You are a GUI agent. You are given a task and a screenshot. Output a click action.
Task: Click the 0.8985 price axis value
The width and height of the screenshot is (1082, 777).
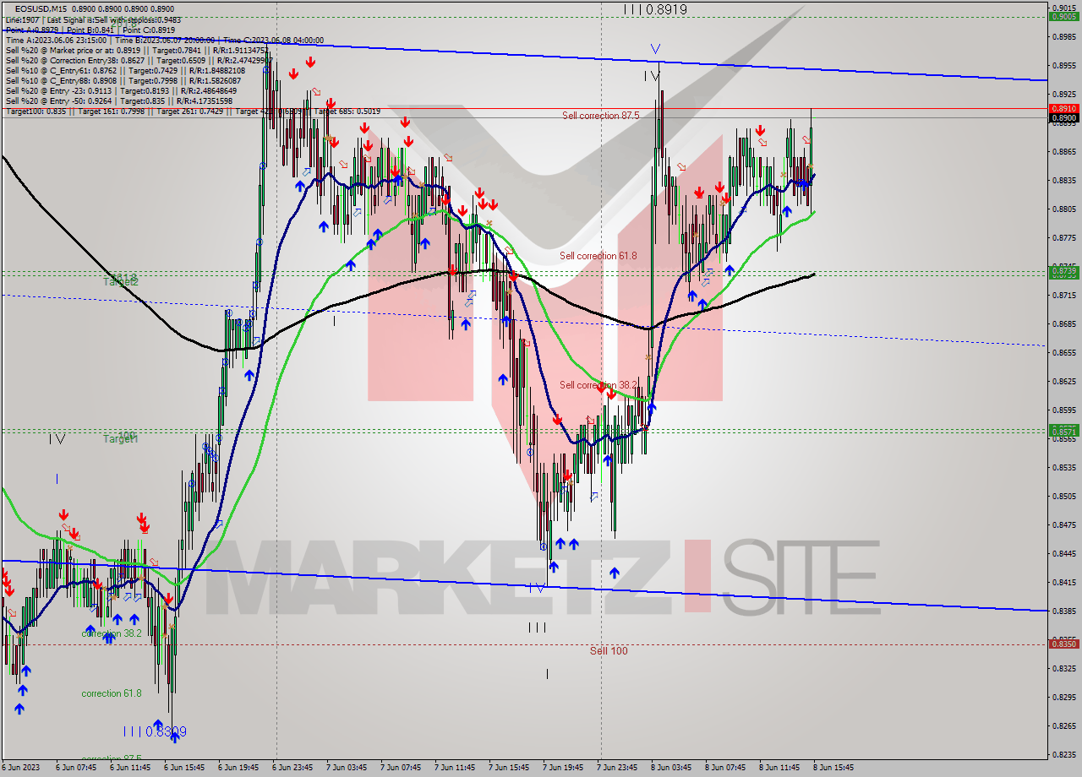pos(1063,37)
